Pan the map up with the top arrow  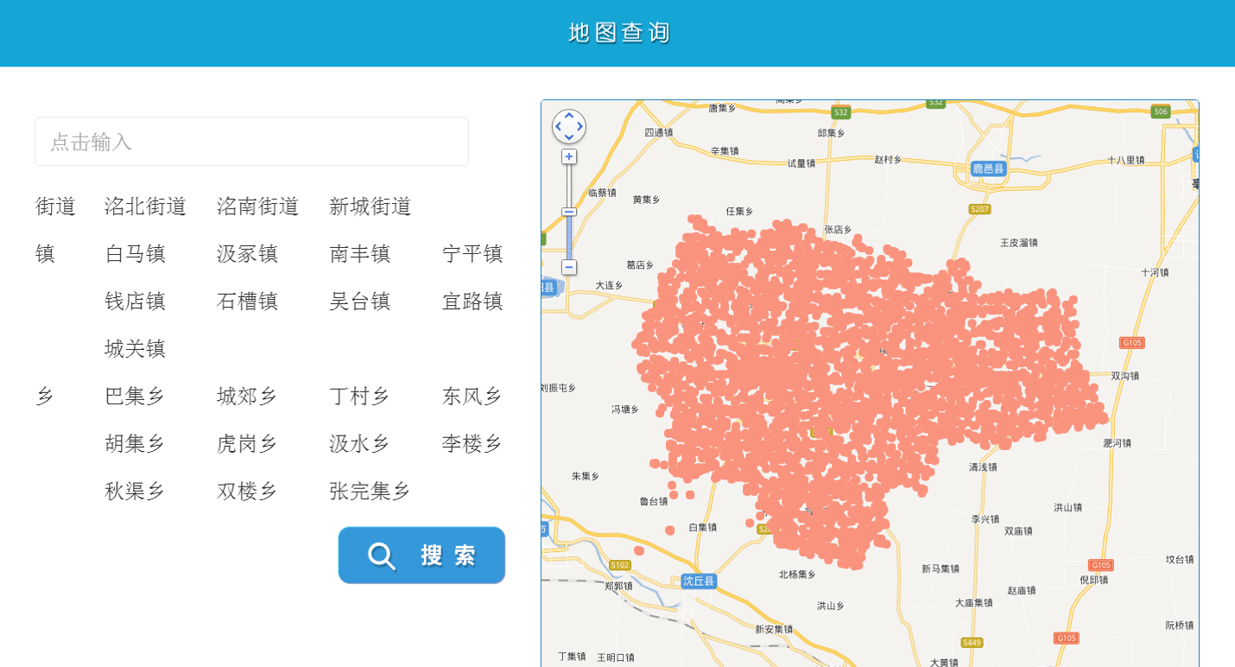(x=569, y=116)
